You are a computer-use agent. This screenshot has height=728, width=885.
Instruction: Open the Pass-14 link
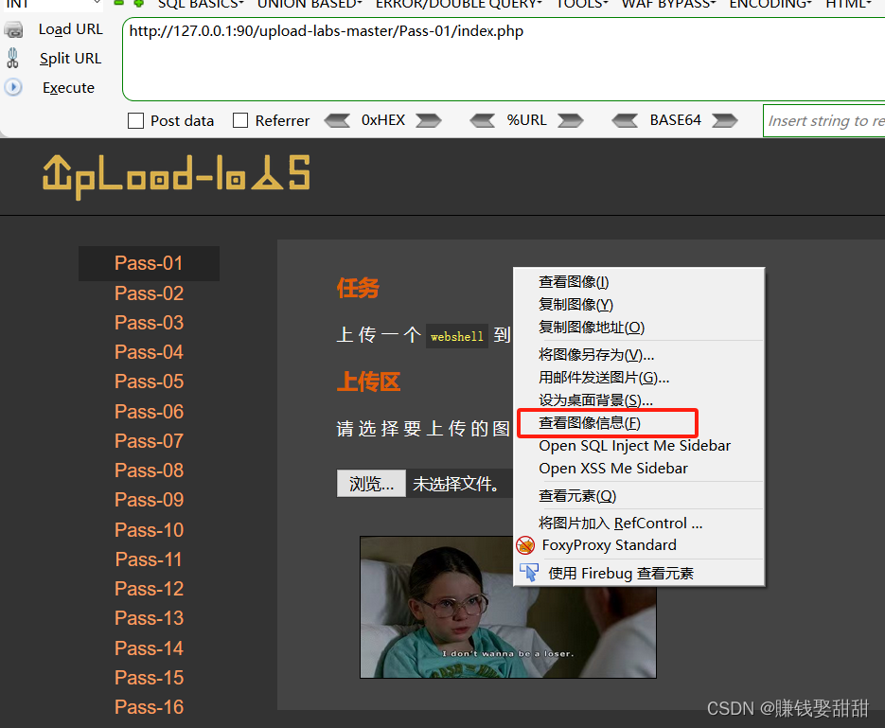point(149,648)
